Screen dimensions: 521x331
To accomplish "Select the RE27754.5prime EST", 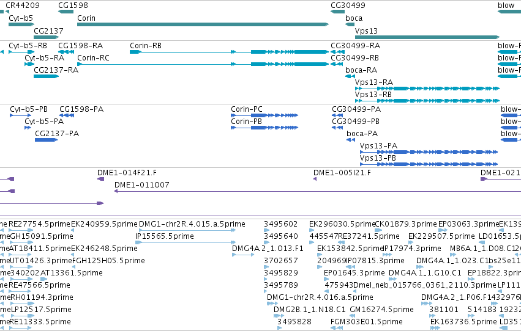I will click(21, 230).
